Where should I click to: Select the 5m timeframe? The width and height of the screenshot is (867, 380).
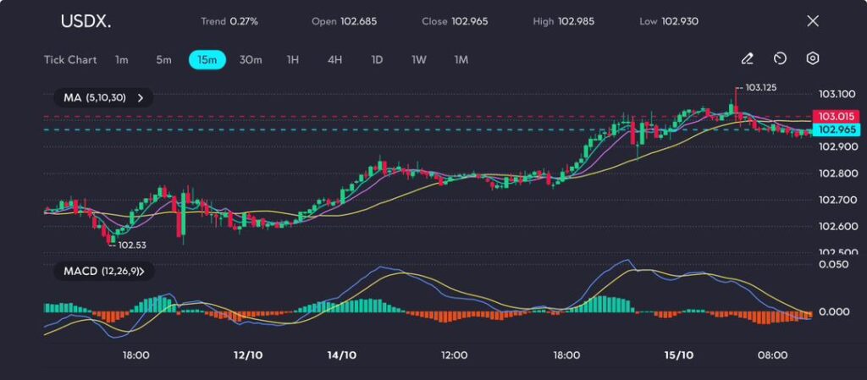(x=163, y=60)
